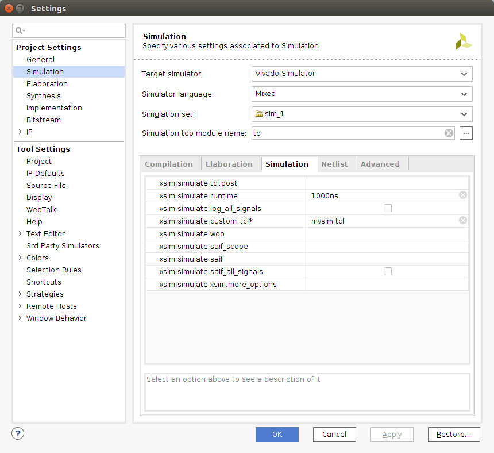Viewport: 494px width, 453px height.
Task: Switch to the Advanced tab
Action: 380,164
